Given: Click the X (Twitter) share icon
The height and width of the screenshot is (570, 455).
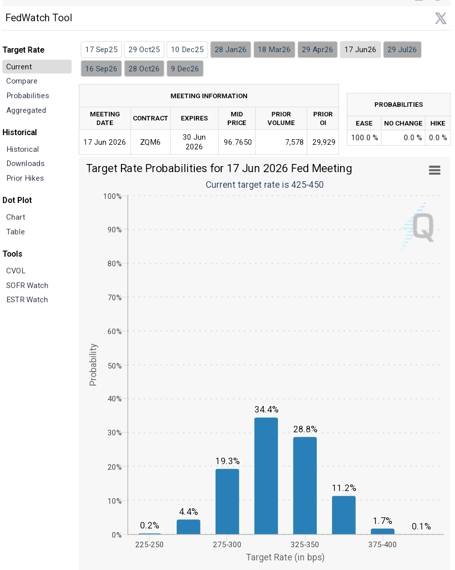Looking at the screenshot, I should pyautogui.click(x=440, y=18).
